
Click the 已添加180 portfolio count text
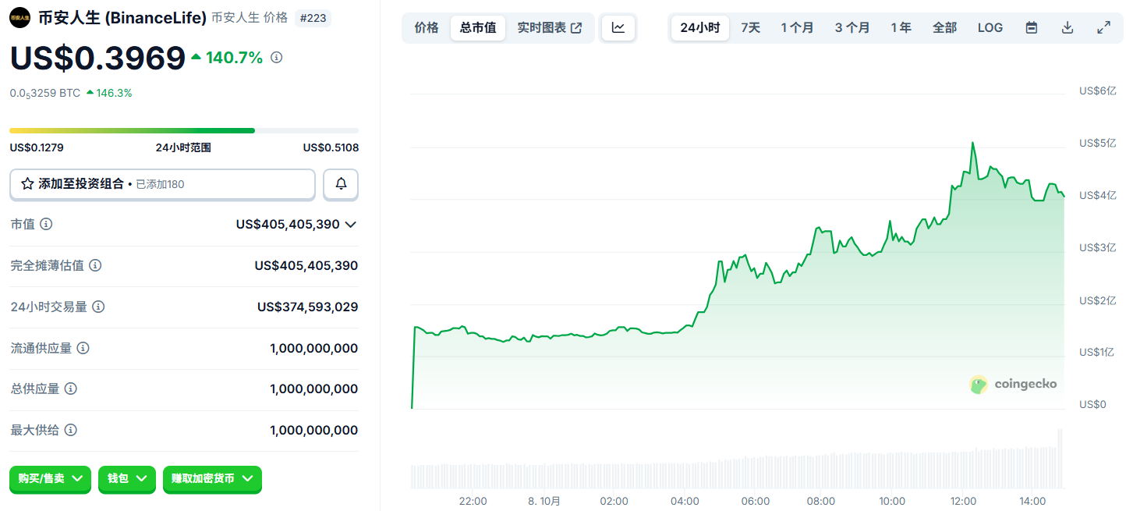click(160, 184)
